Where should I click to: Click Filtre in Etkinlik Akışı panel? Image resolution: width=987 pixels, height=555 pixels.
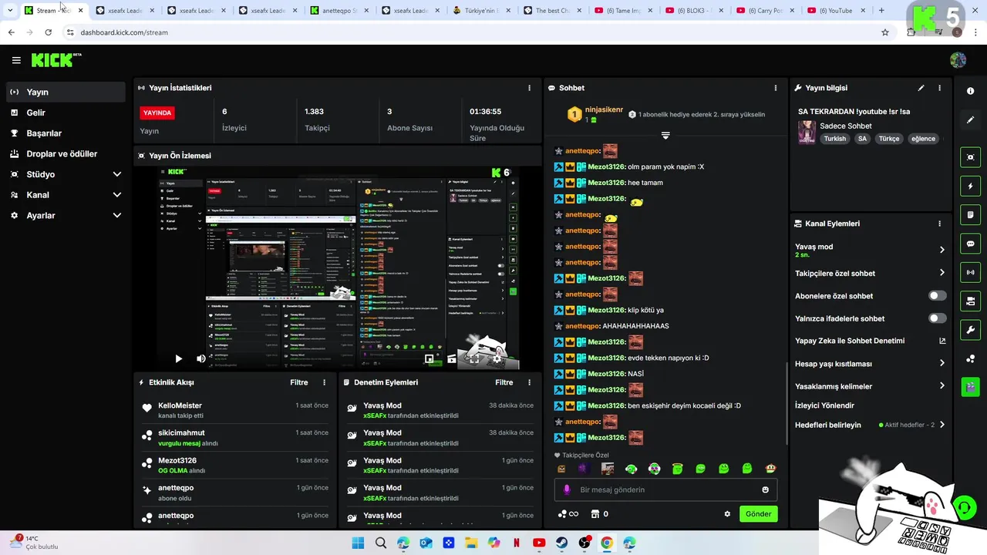pos(299,382)
